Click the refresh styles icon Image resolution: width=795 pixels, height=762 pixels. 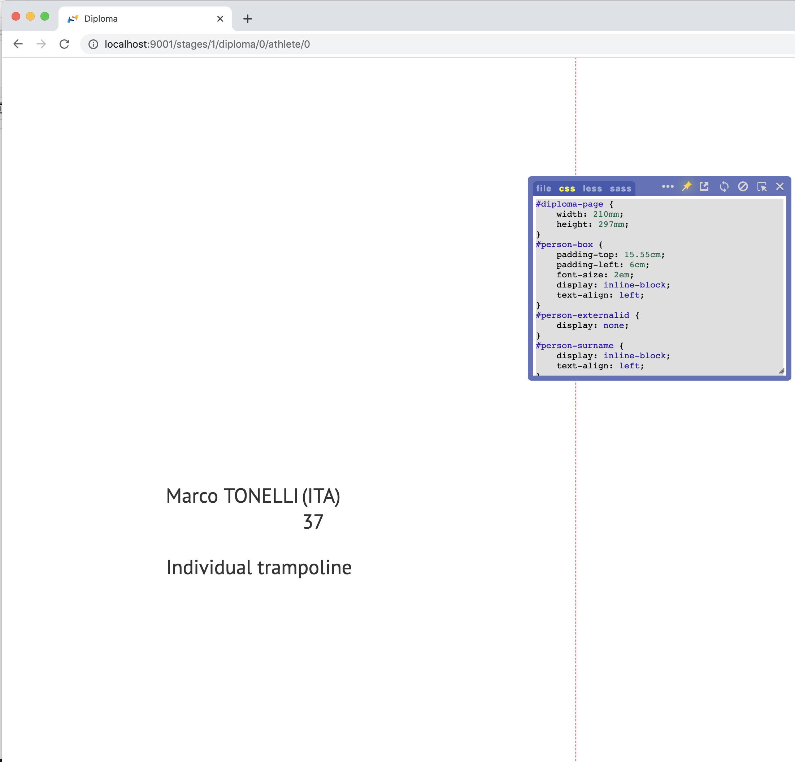[x=724, y=187]
